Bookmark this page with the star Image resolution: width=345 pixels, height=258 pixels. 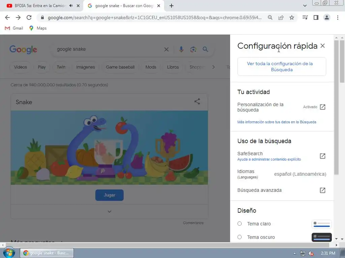(x=292, y=17)
